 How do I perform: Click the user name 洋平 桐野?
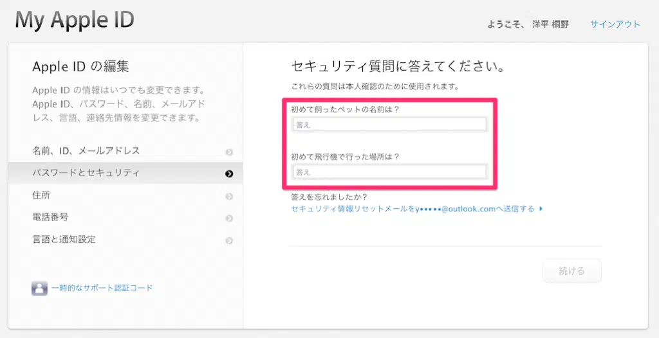(x=550, y=24)
